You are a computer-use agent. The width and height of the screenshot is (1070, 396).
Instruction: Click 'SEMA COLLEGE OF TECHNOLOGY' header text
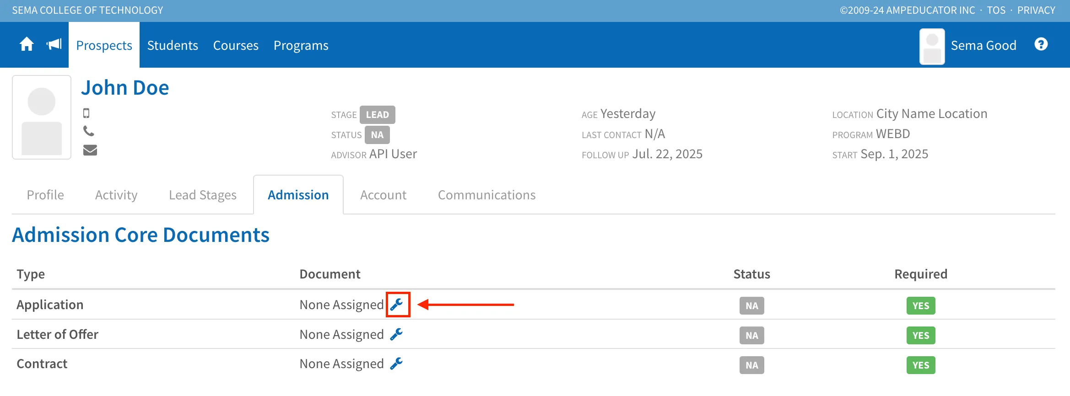[x=87, y=10]
